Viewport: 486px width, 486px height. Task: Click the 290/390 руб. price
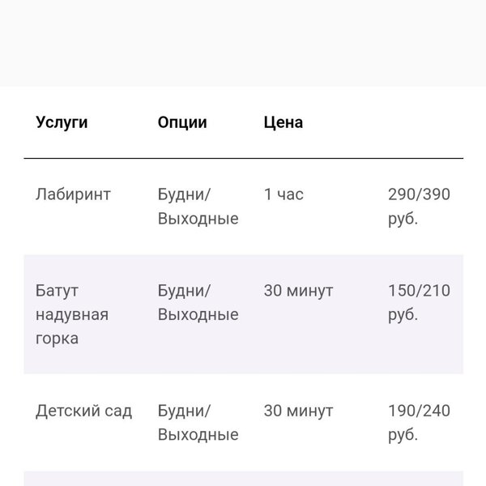[419, 207]
